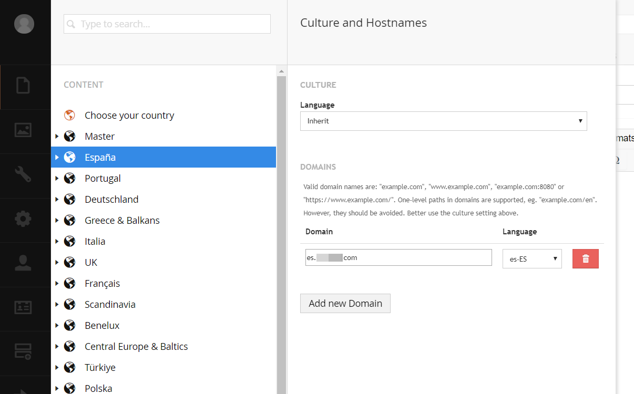Expand the UK tree node
Screen dimensions: 634x394
[x=57, y=262]
